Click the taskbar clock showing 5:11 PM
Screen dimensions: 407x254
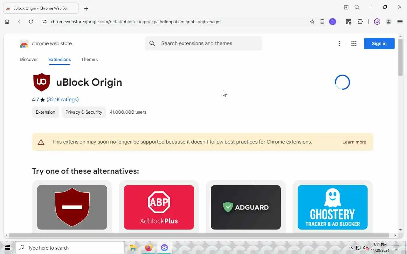(x=380, y=248)
